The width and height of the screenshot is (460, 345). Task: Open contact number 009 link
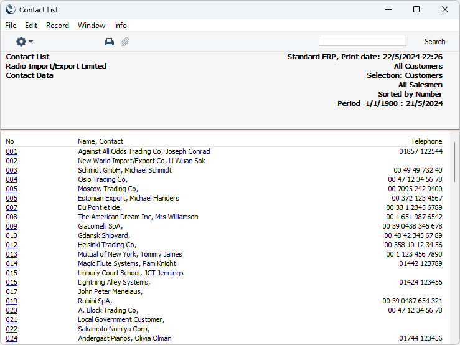11,226
